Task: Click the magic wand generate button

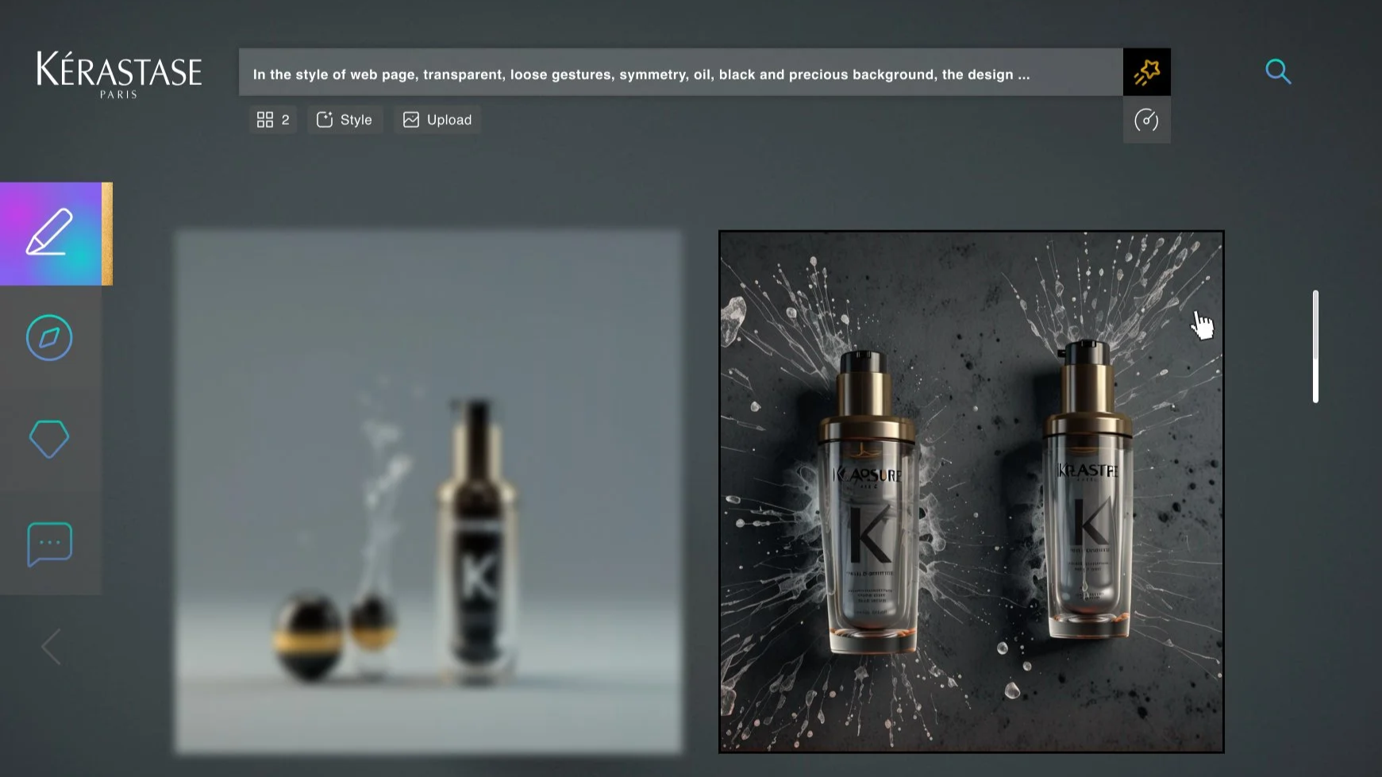Action: pos(1146,73)
